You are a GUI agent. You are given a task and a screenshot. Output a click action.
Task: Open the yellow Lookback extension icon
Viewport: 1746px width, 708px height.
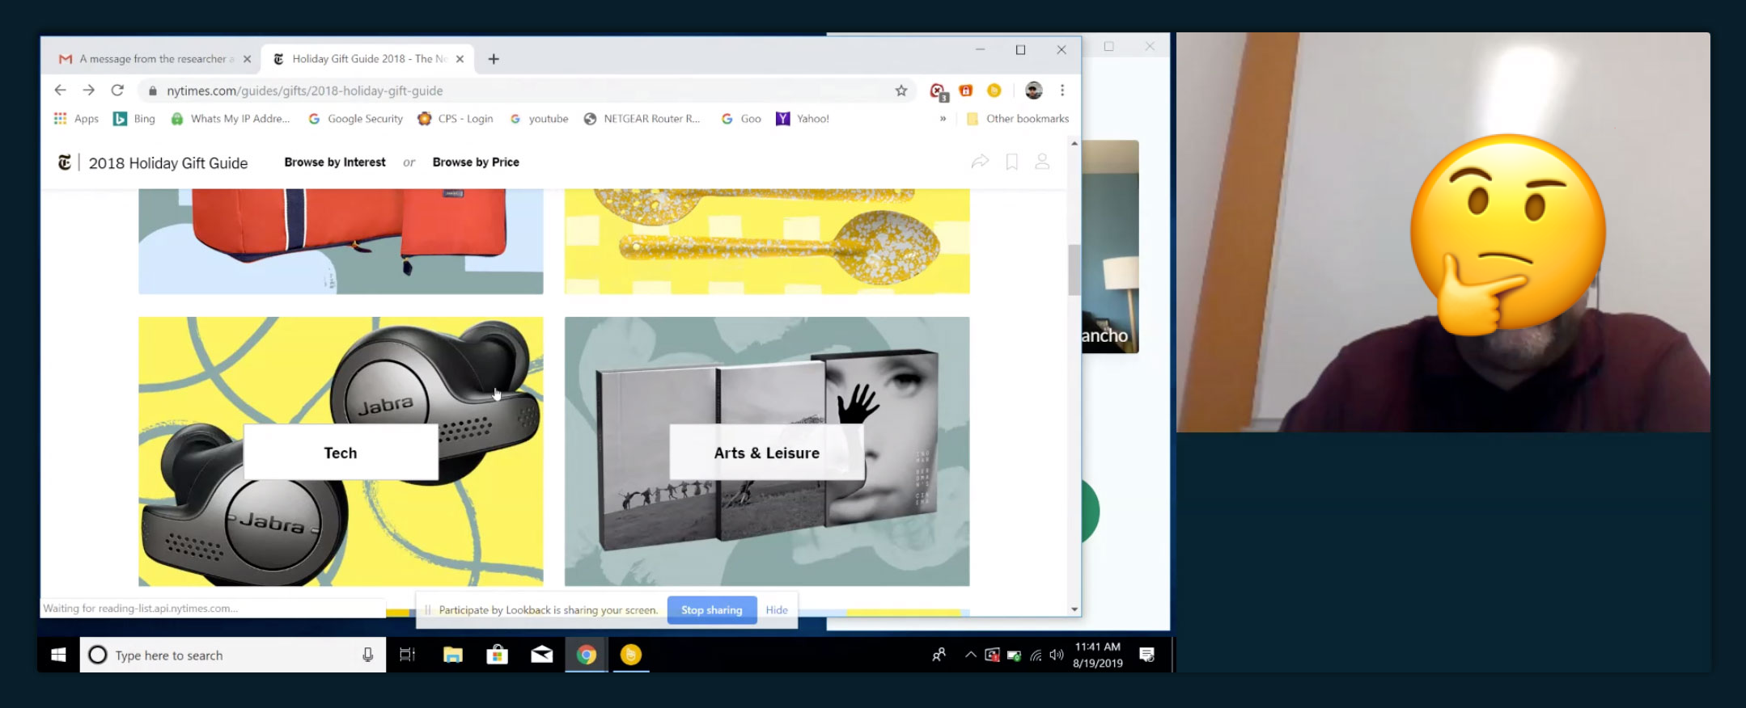click(994, 91)
